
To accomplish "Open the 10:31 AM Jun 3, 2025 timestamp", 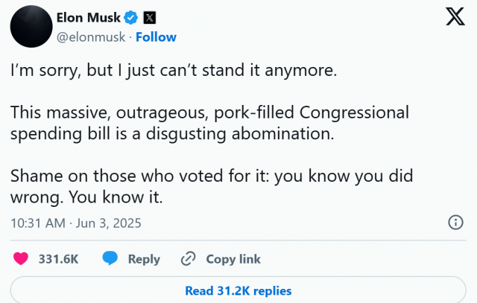I will pyautogui.click(x=76, y=223).
